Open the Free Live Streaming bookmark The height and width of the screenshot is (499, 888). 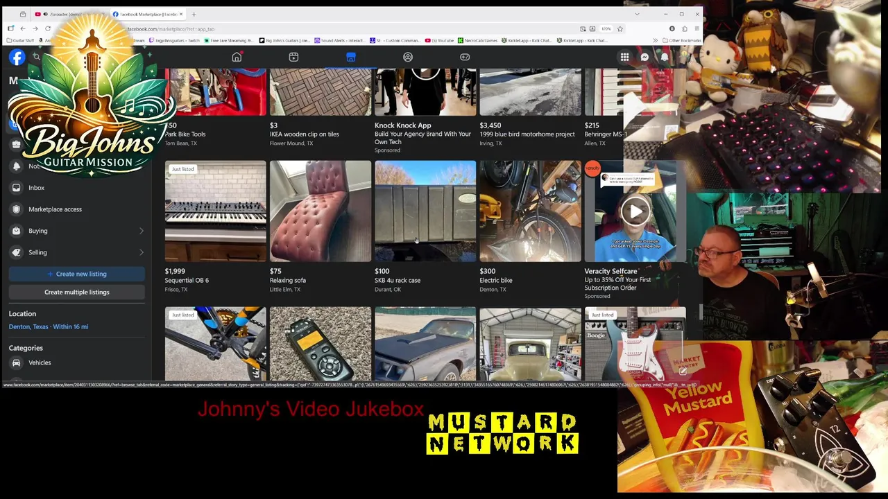tap(229, 40)
